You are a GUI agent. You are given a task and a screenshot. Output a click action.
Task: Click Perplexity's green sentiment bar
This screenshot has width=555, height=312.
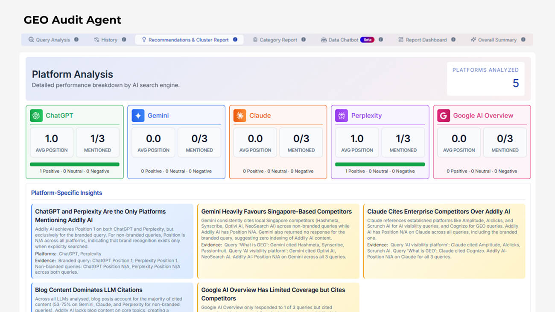[380, 164]
